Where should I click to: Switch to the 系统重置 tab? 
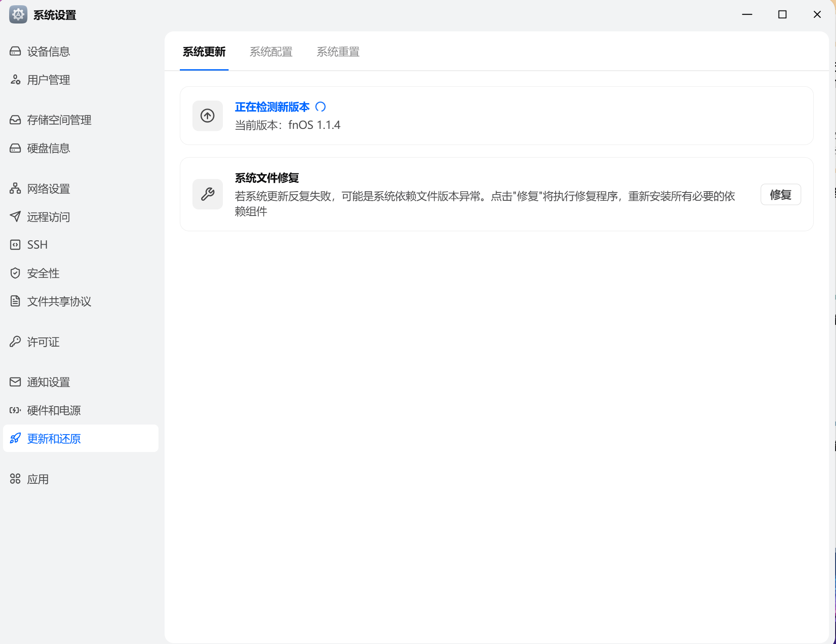tap(338, 51)
